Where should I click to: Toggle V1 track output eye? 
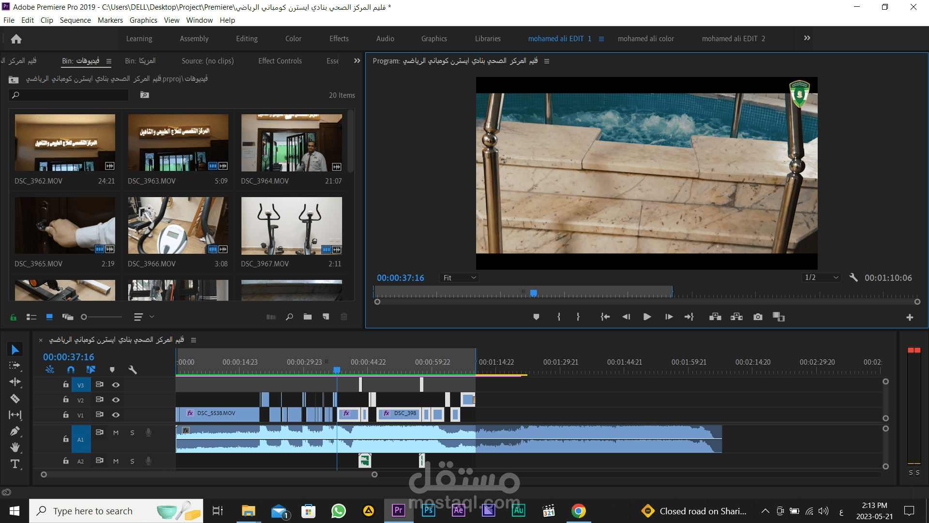click(x=116, y=415)
